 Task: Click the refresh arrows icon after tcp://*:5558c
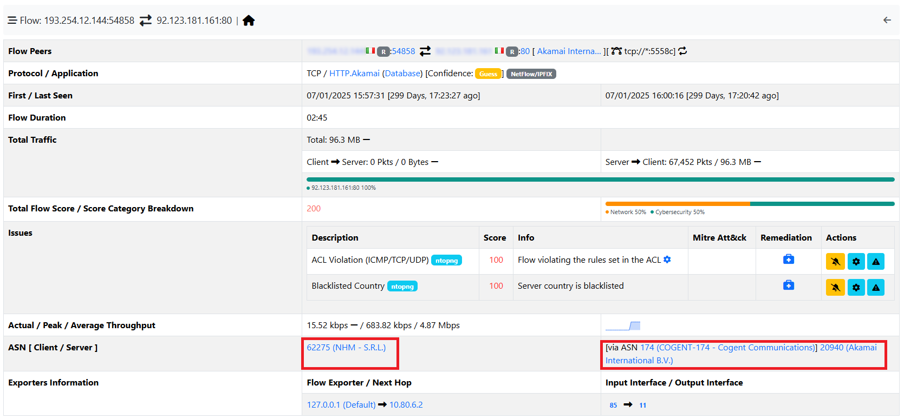(x=682, y=51)
